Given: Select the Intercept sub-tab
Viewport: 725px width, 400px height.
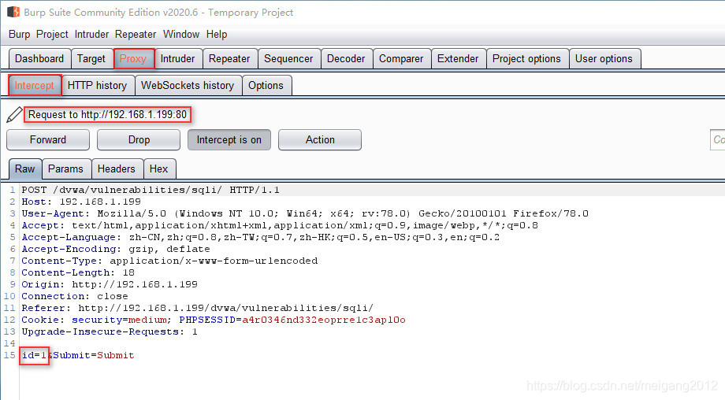Looking at the screenshot, I should click(x=35, y=86).
